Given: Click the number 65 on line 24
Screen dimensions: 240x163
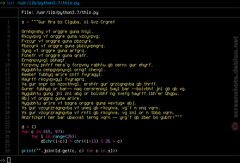Looking at the screenshot, I should tap(48, 132).
